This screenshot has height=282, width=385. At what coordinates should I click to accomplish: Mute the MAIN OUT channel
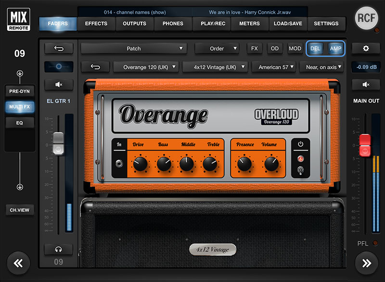(366, 85)
